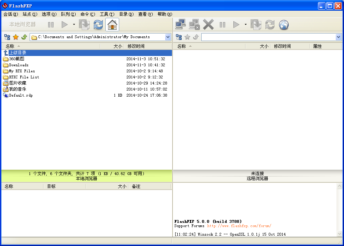Click the 上级目录 parent directory entry
Screen dimensions: 344x246
pos(17,53)
